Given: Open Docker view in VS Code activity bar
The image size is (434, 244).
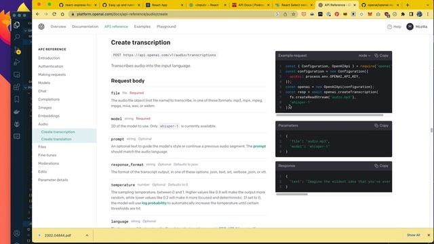Looking at the screenshot, I should tap(16, 112).
